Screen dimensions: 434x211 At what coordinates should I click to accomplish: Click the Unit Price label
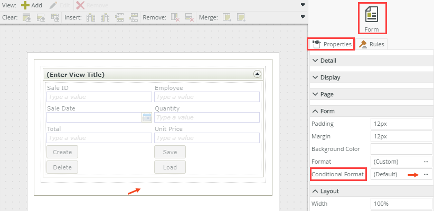tap(168, 129)
